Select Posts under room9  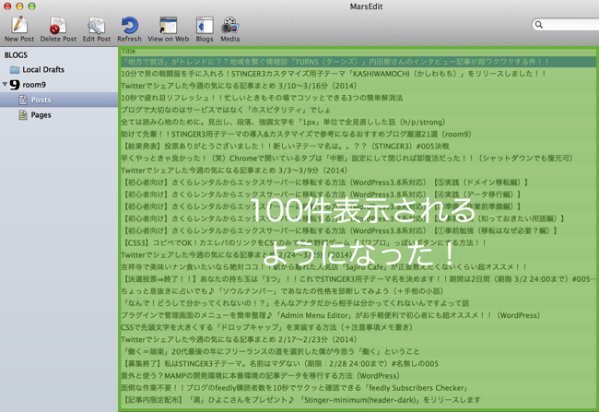point(41,100)
